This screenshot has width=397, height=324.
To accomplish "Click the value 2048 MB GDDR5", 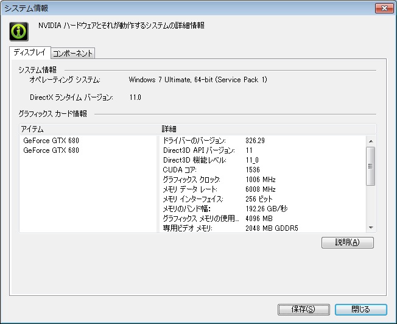I will click(x=272, y=228).
